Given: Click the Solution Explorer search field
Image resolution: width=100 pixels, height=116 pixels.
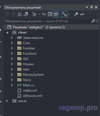Looking at the screenshot, I should (48, 21).
